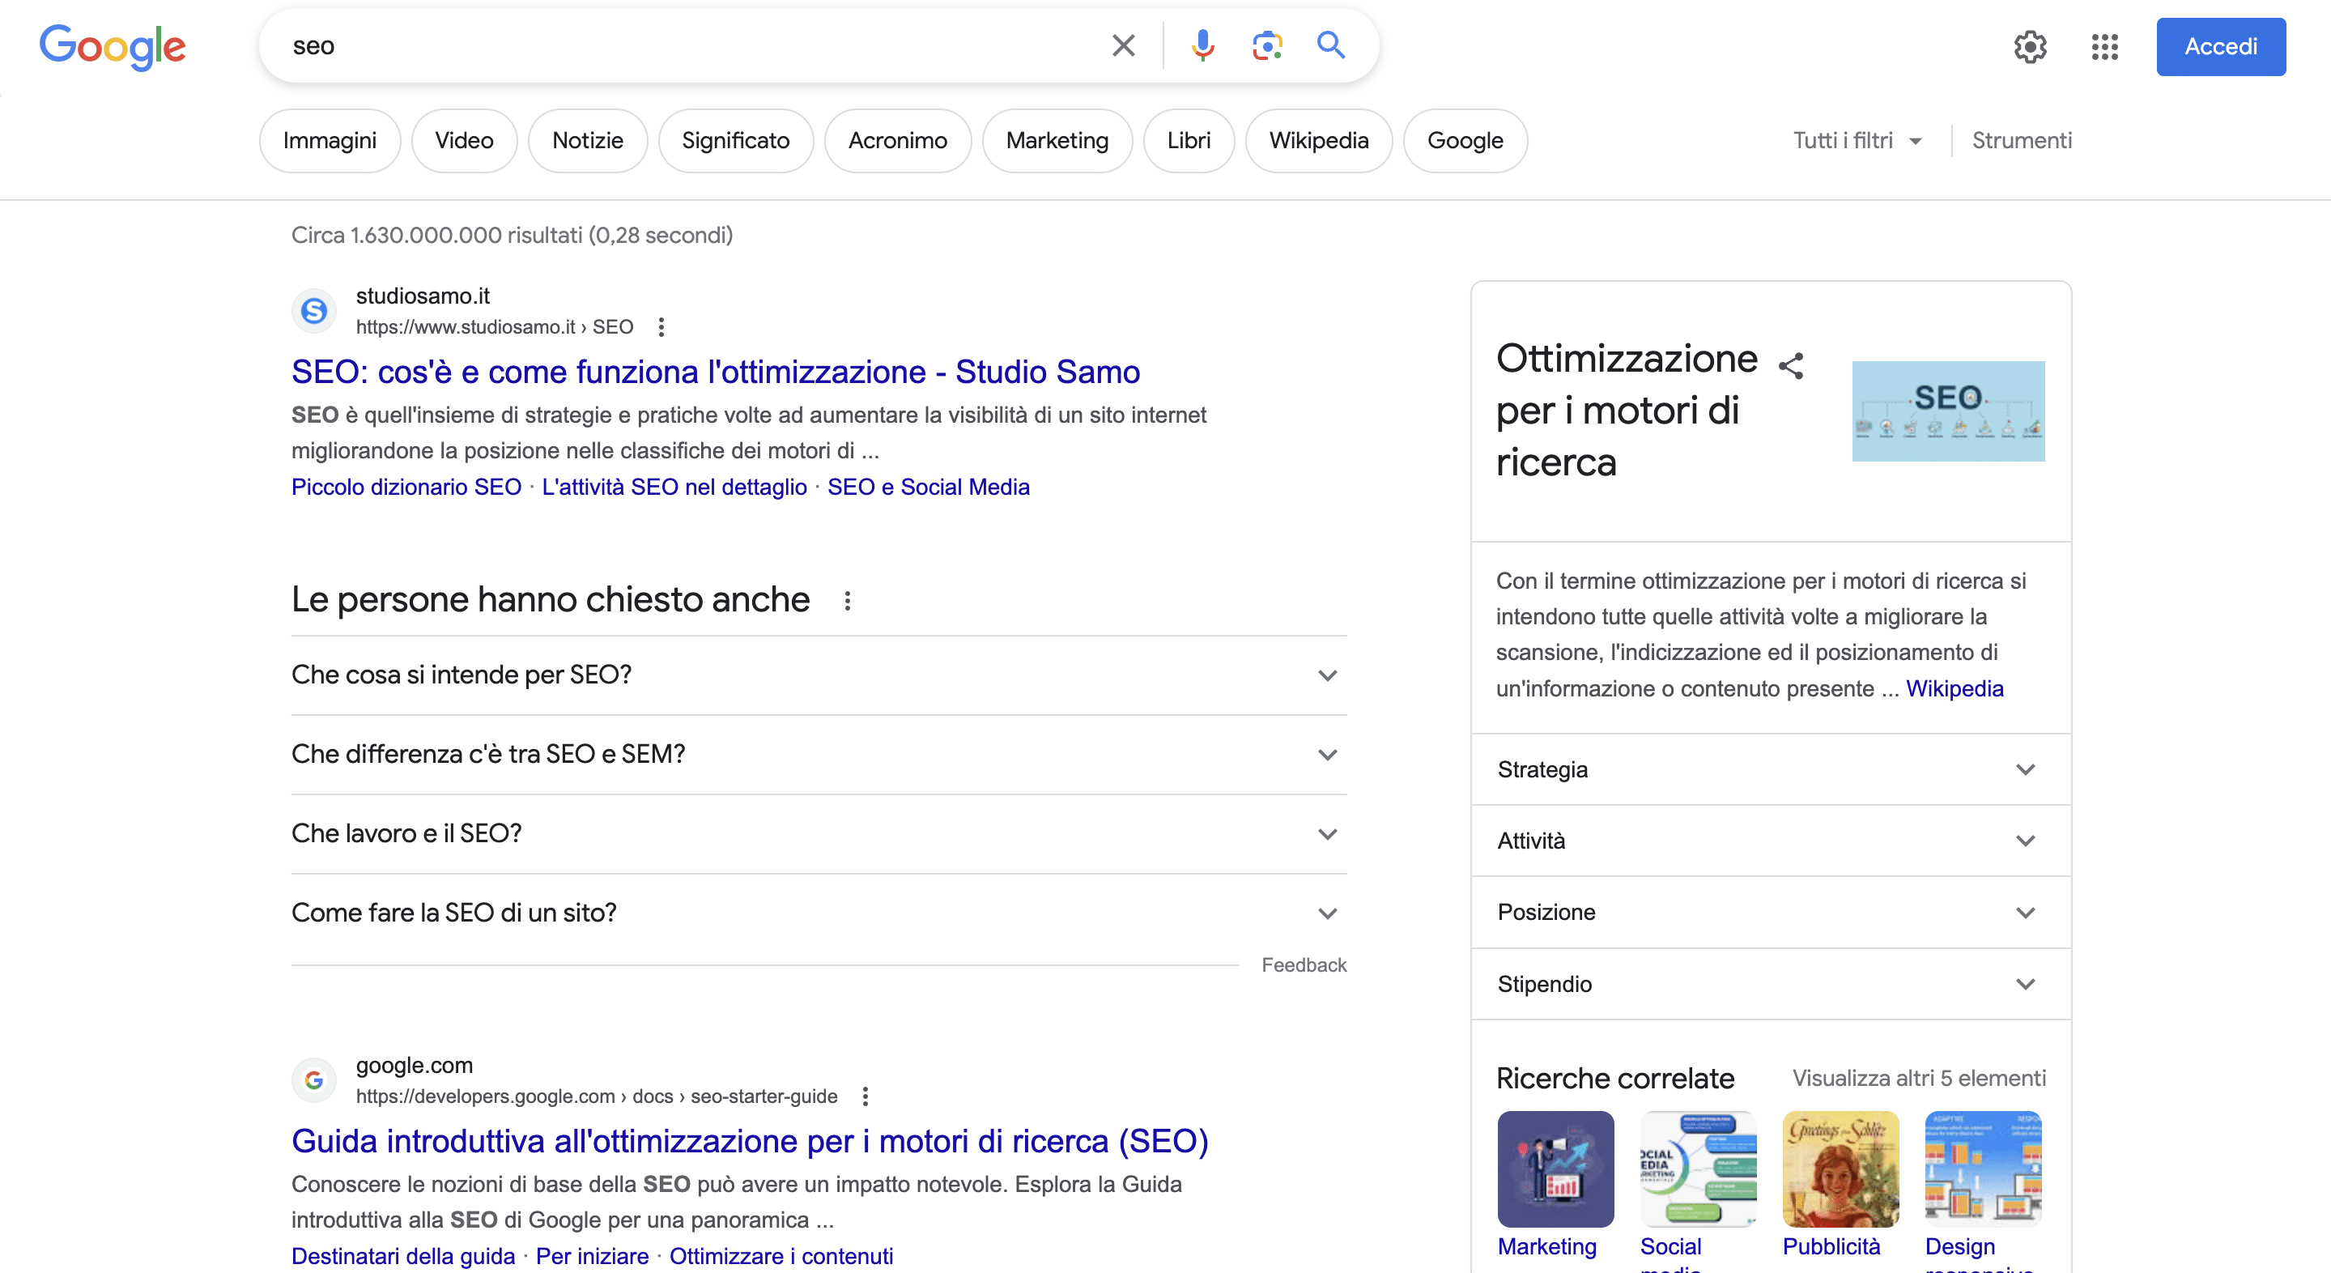The width and height of the screenshot is (2331, 1273).
Task: Open 'SEO e Social Media' sitelink
Action: point(929,487)
